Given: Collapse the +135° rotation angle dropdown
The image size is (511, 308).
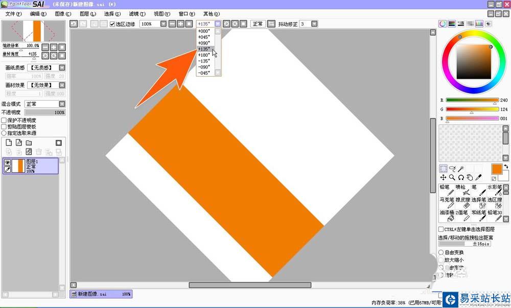Looking at the screenshot, I should coord(218,24).
